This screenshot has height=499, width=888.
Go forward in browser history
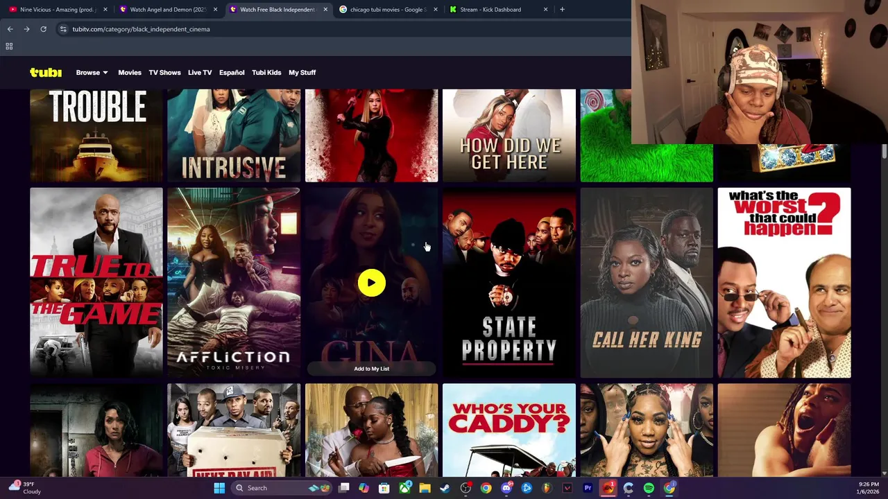(x=26, y=29)
